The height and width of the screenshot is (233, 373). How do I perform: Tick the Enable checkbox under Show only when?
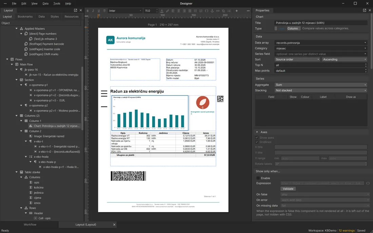click(258, 178)
